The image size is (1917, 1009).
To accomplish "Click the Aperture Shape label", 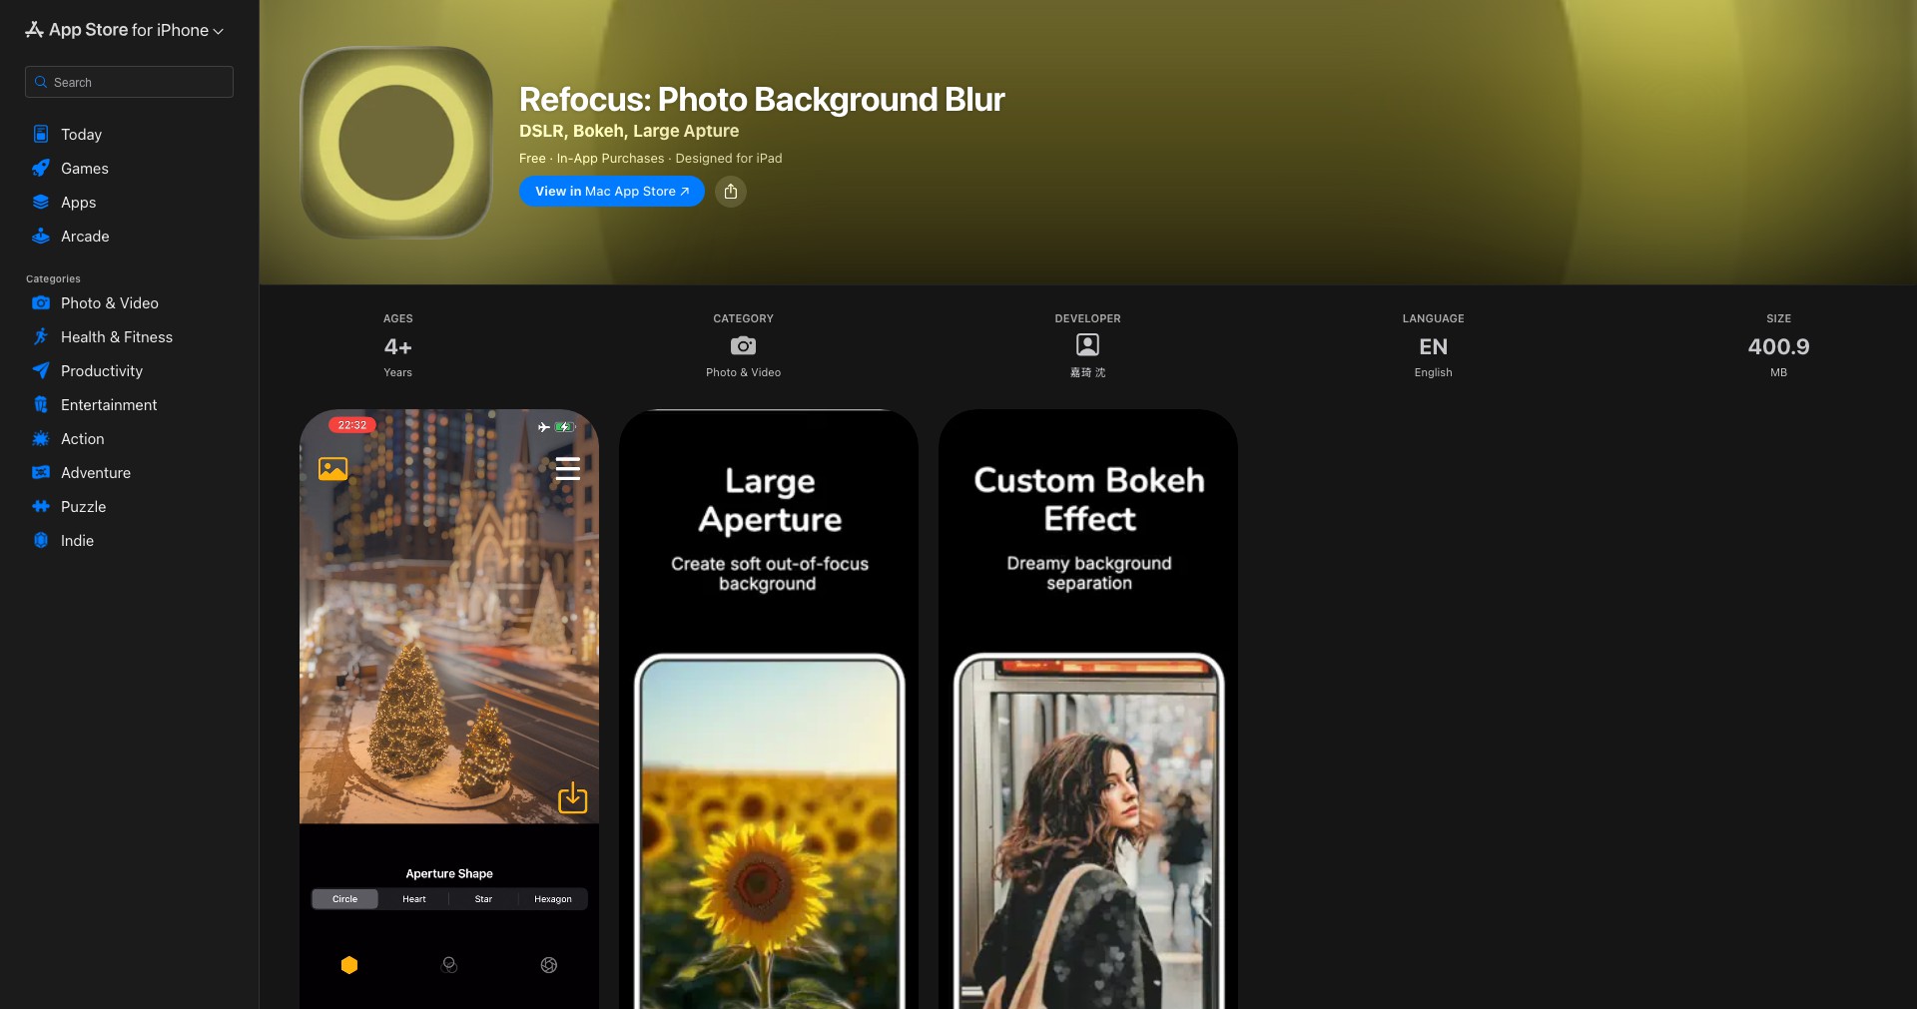I will pos(449,873).
